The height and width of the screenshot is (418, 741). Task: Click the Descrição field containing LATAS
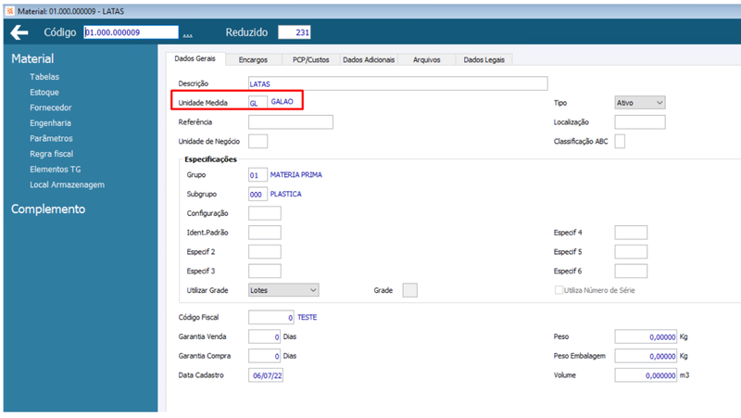coord(398,83)
